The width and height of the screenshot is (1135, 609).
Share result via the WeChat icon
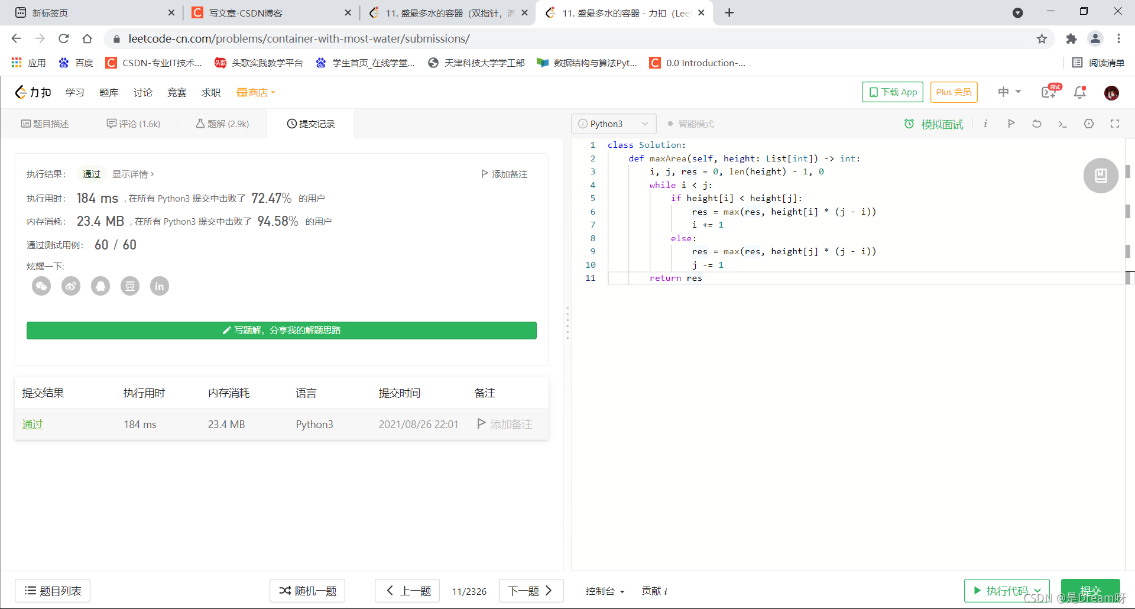click(41, 286)
